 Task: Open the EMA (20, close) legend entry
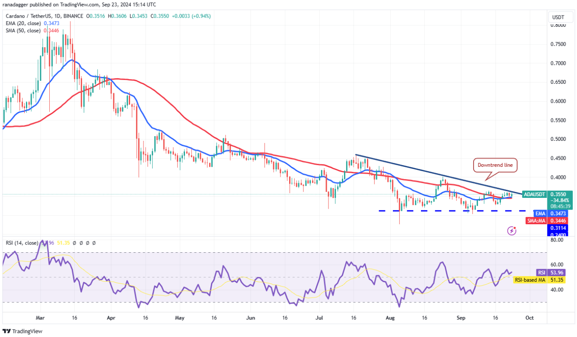(22, 23)
